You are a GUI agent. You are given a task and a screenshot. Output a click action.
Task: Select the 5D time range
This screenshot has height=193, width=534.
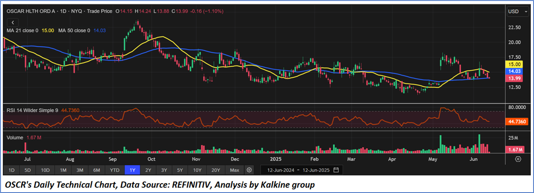[28, 170]
